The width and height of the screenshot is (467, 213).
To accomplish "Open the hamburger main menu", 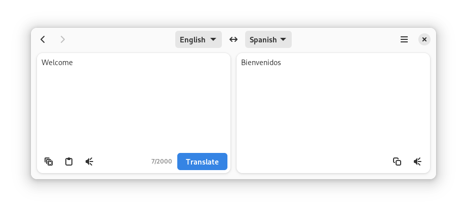I will coord(404,39).
